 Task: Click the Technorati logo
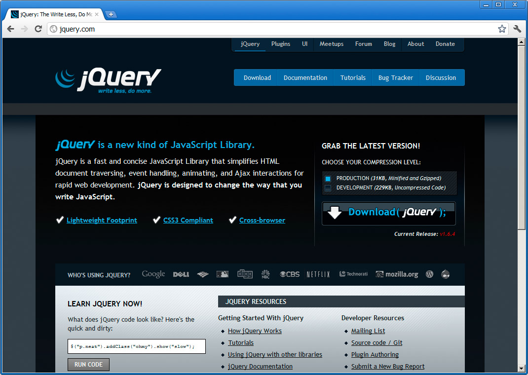click(x=353, y=274)
